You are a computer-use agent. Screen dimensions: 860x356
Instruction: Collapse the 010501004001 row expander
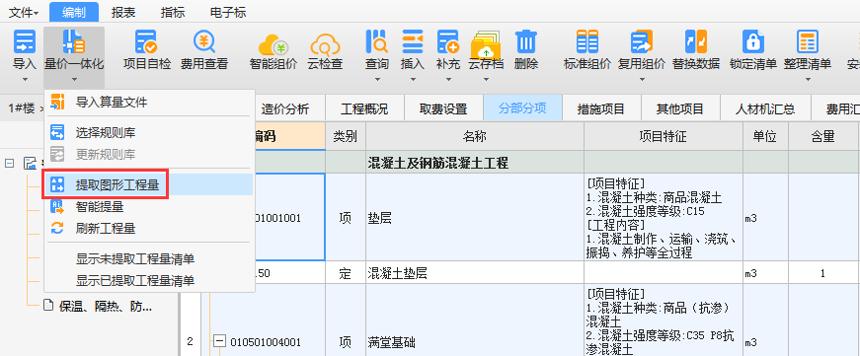point(220,342)
